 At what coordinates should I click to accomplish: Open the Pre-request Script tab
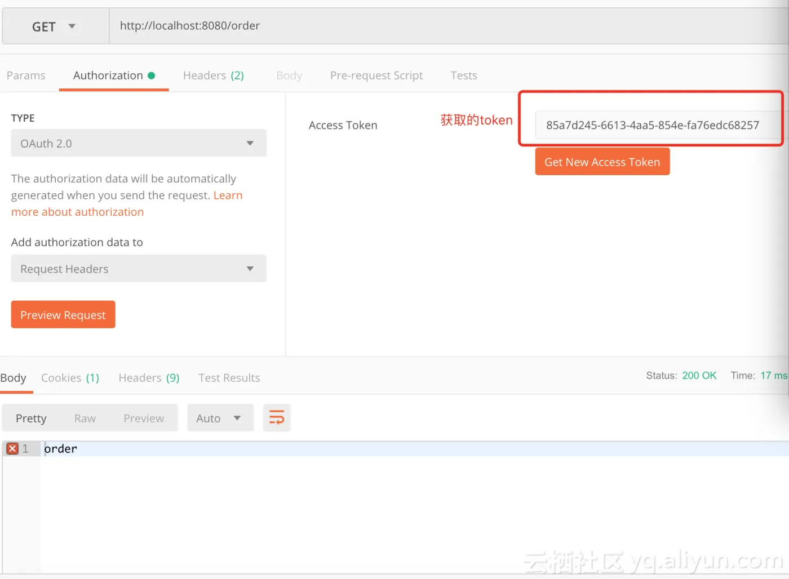click(x=376, y=75)
